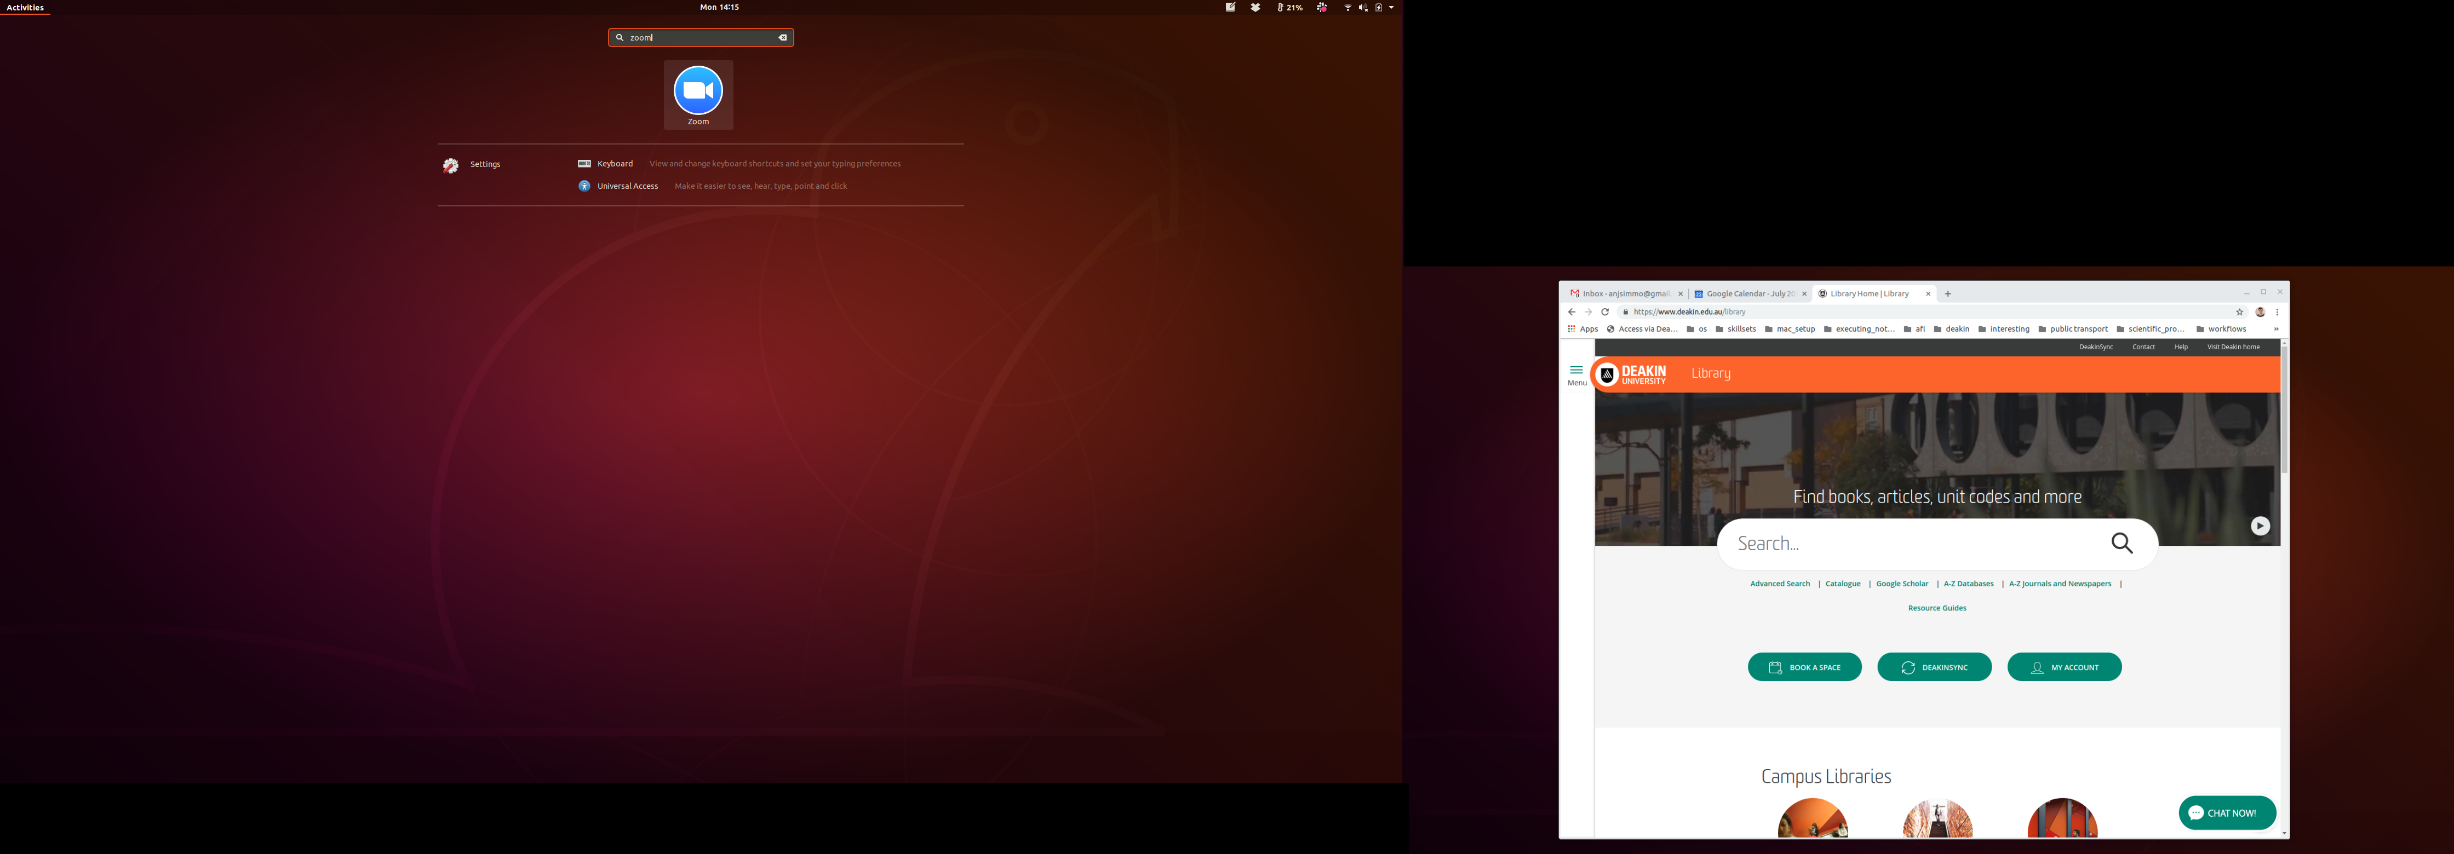The image size is (2454, 854).
Task: Expand the system status menu arrow
Action: (1392, 8)
